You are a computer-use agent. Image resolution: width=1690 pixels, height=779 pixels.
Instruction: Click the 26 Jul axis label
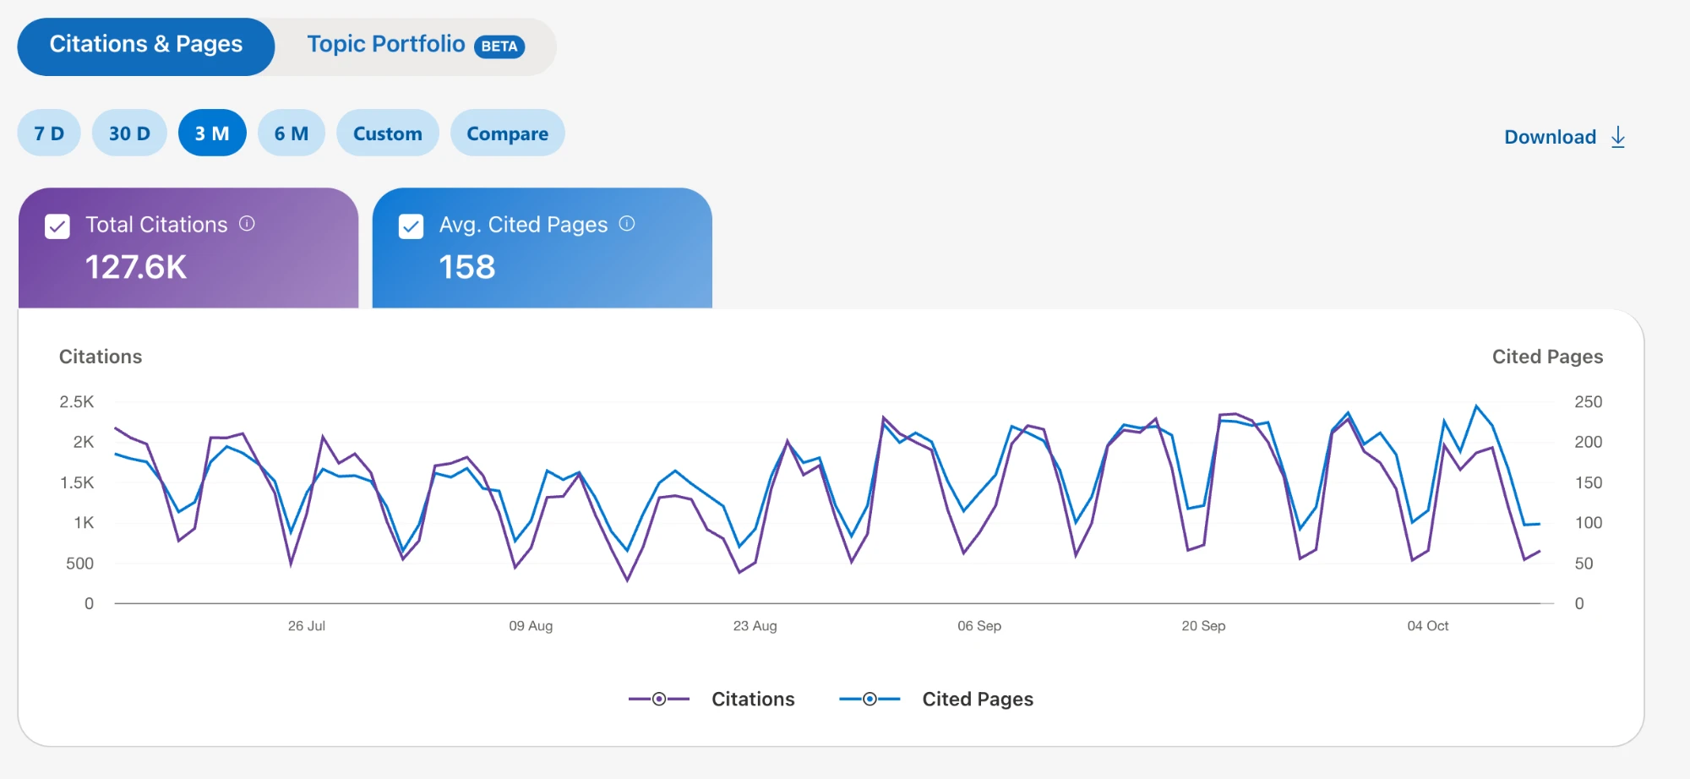[307, 626]
